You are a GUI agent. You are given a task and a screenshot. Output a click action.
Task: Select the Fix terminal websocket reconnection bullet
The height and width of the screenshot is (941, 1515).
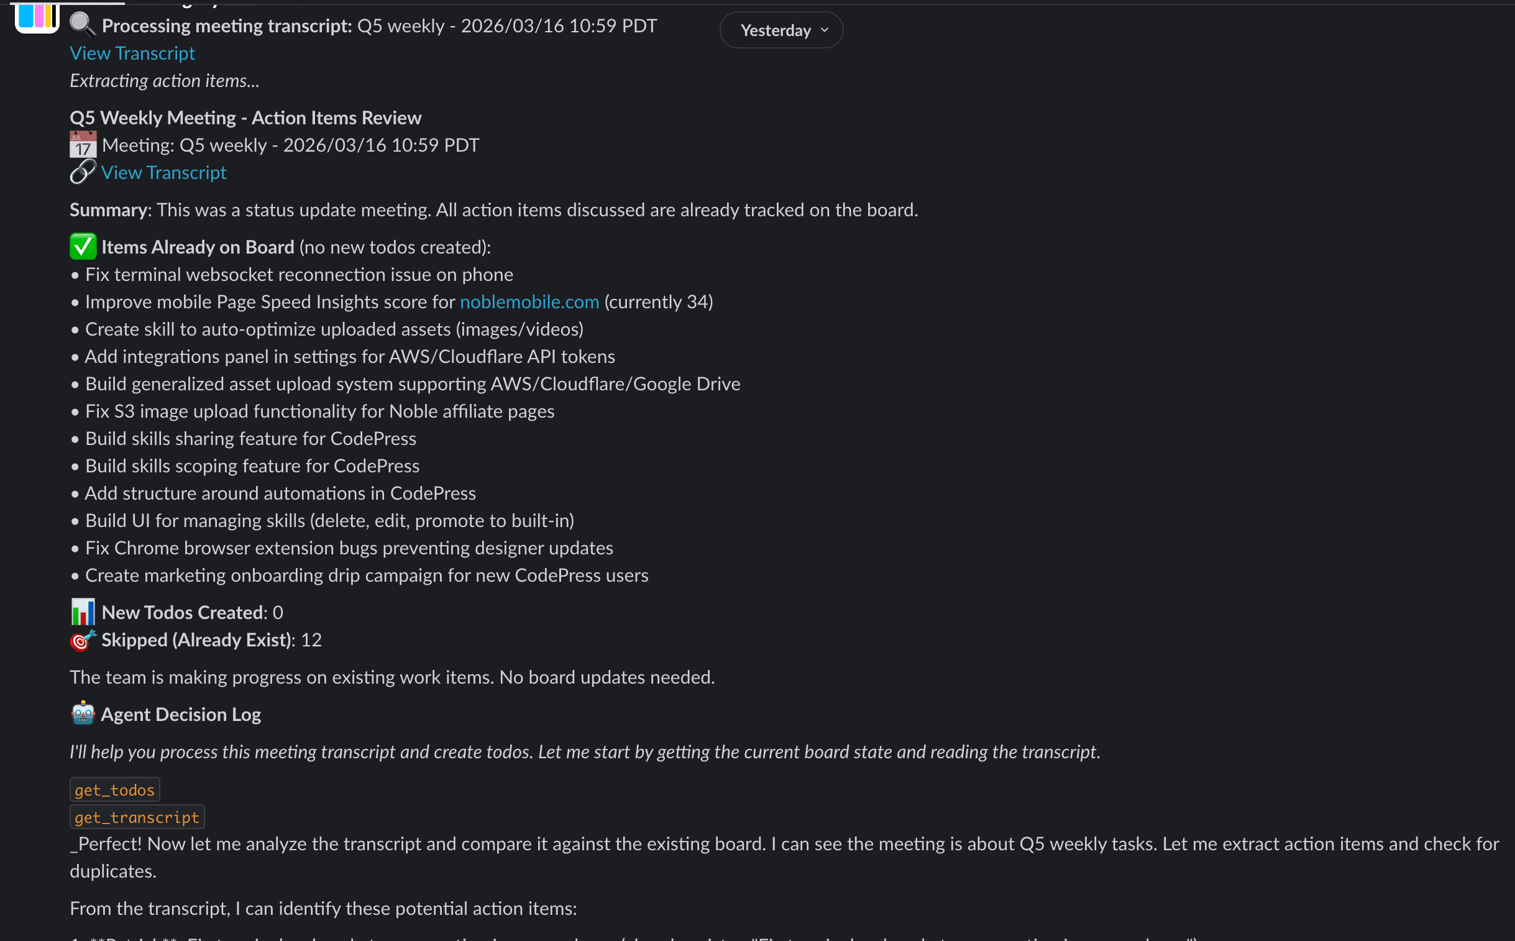[299, 274]
